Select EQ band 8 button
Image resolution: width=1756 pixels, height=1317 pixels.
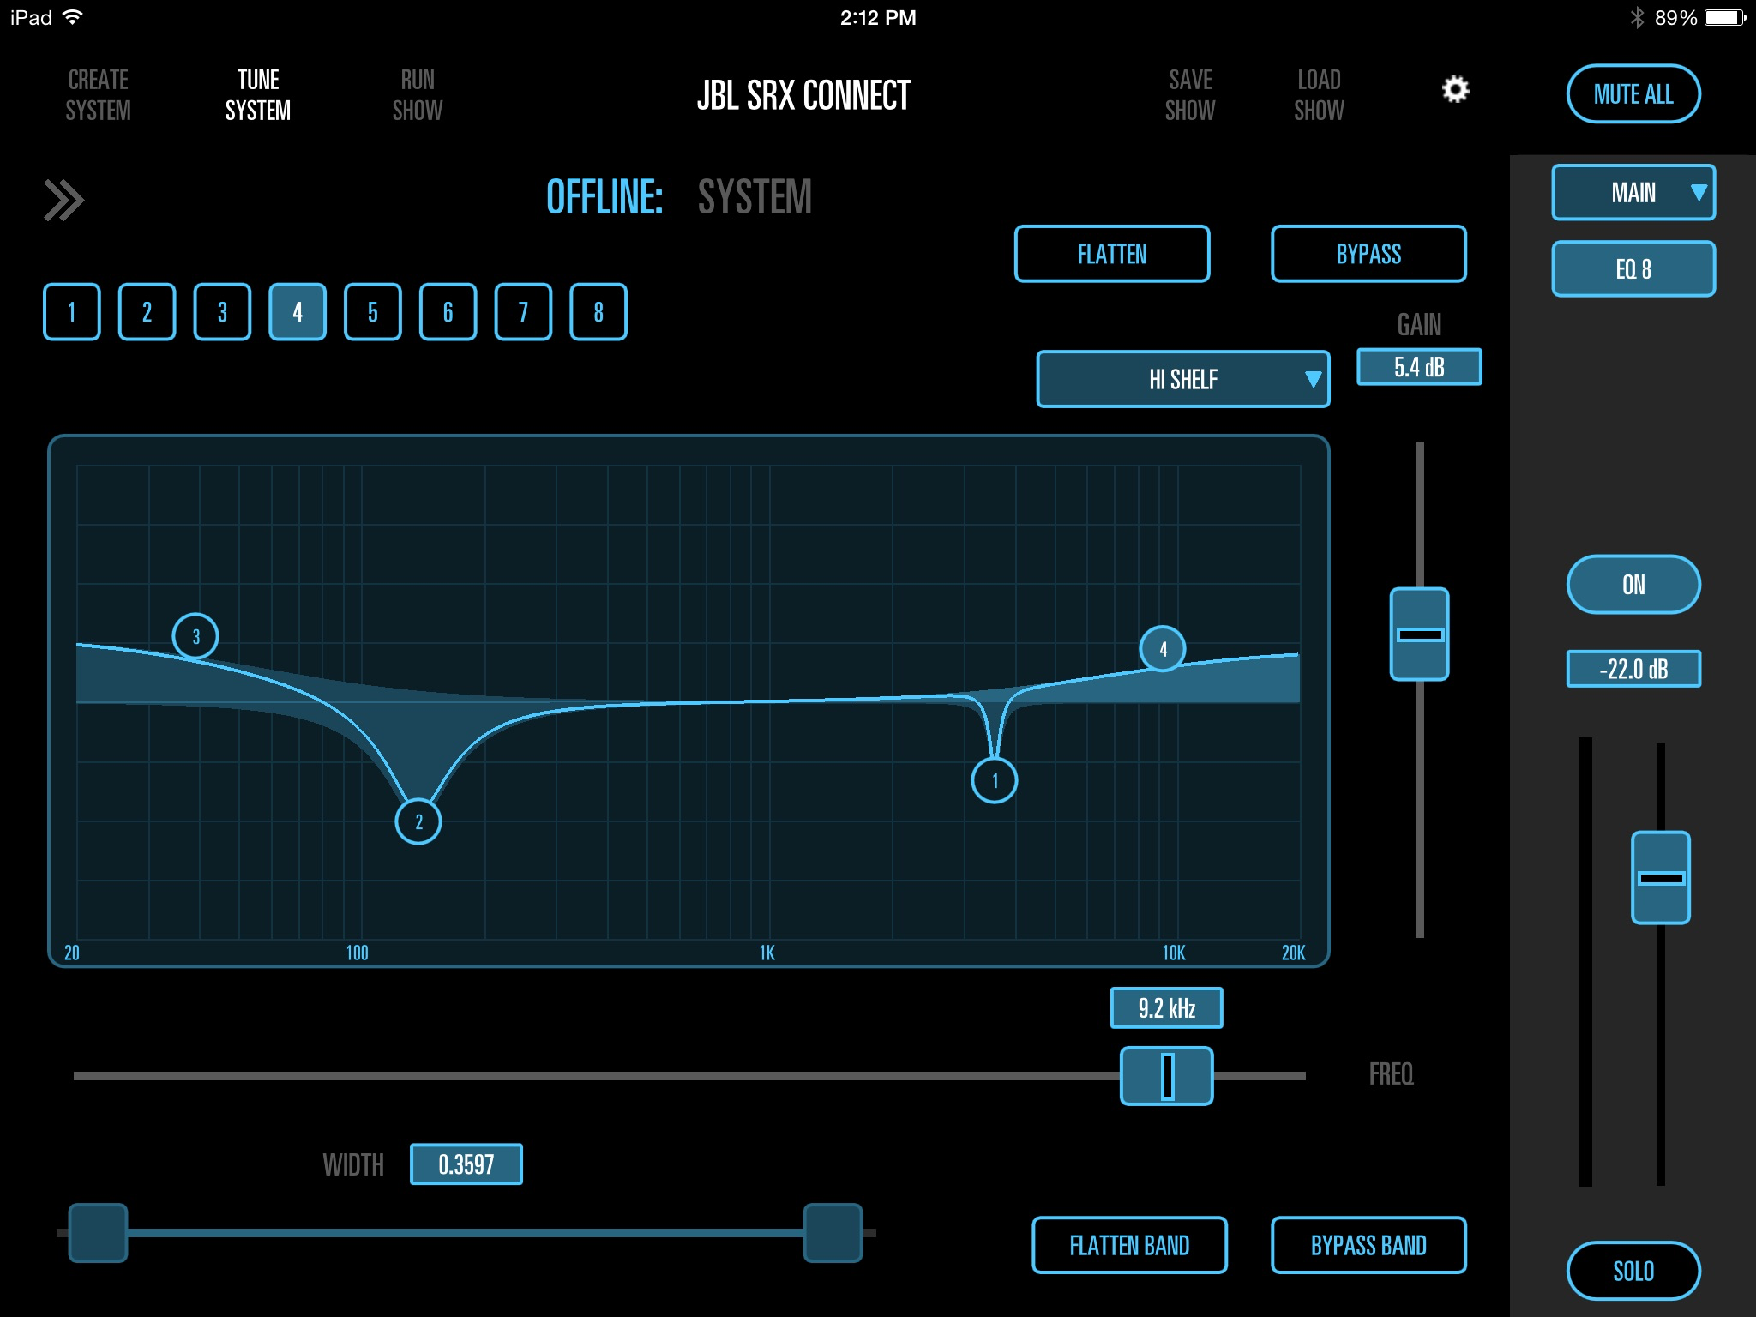598,312
